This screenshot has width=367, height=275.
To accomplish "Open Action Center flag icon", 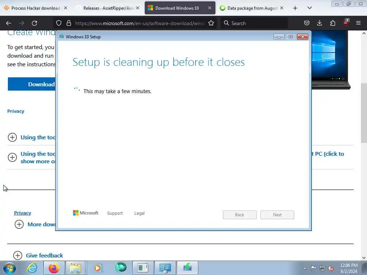I will pyautogui.click(x=313, y=268).
